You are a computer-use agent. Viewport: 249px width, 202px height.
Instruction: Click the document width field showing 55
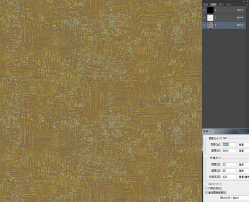[x=229, y=164]
